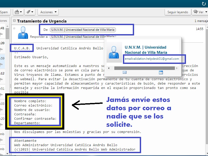
Task: Click the line Correo electrónico:
Action: 33,106
